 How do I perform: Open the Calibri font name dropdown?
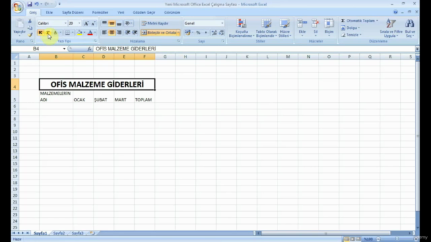point(65,24)
